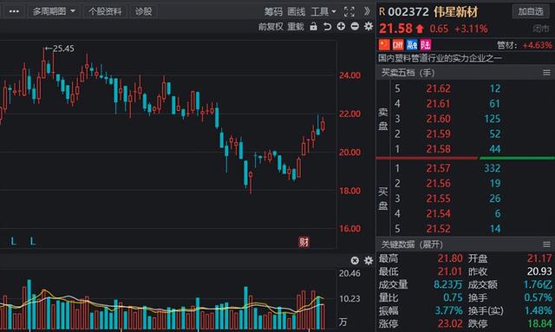Select sell level 1 price 21.58
This screenshot has height=332, width=555.
438,149
